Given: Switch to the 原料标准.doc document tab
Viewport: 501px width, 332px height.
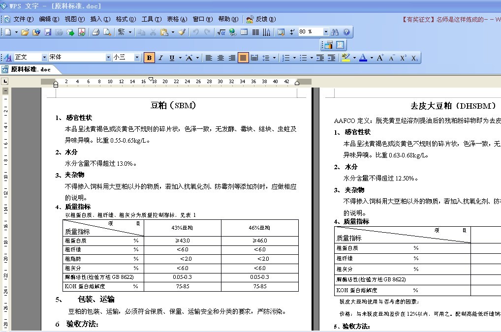Looking at the screenshot, I should (x=31, y=69).
